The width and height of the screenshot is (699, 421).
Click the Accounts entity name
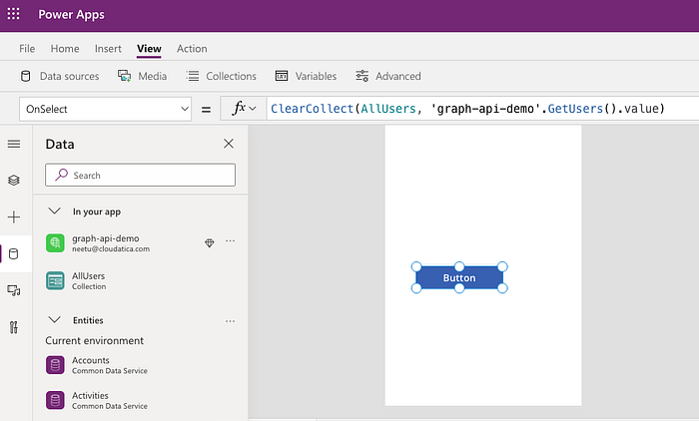click(x=91, y=360)
